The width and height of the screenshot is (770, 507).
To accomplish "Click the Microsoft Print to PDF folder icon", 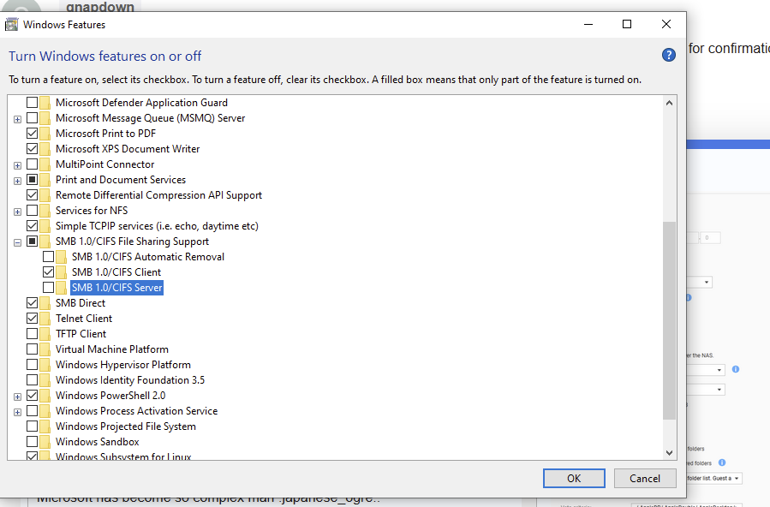I will [x=45, y=134].
